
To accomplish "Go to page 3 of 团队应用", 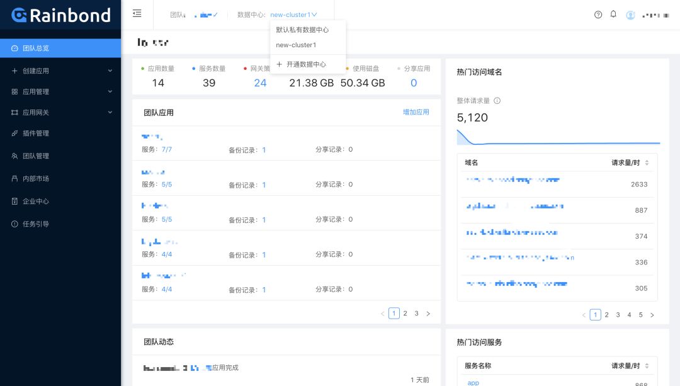I will click(x=416, y=313).
